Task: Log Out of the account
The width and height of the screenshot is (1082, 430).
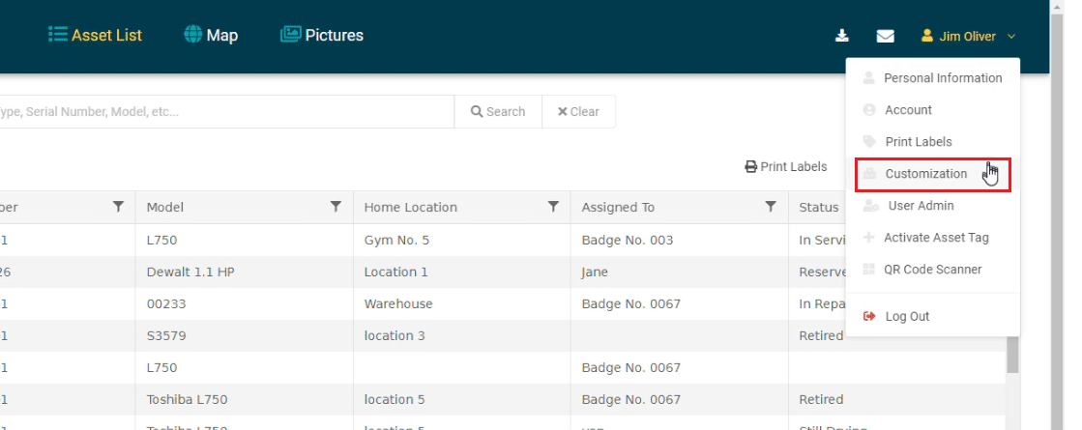Action: click(907, 316)
